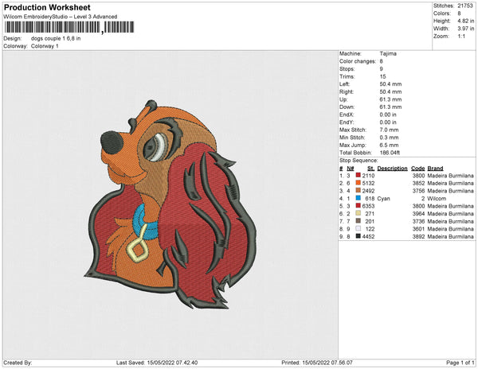
Task: Click the Wilcom EmbroideryStudio Level 3 Advanced text
Action: (x=61, y=17)
